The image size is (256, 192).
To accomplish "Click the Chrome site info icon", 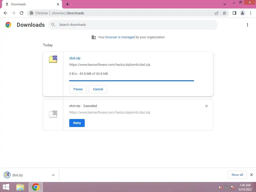I will tap(31, 13).
